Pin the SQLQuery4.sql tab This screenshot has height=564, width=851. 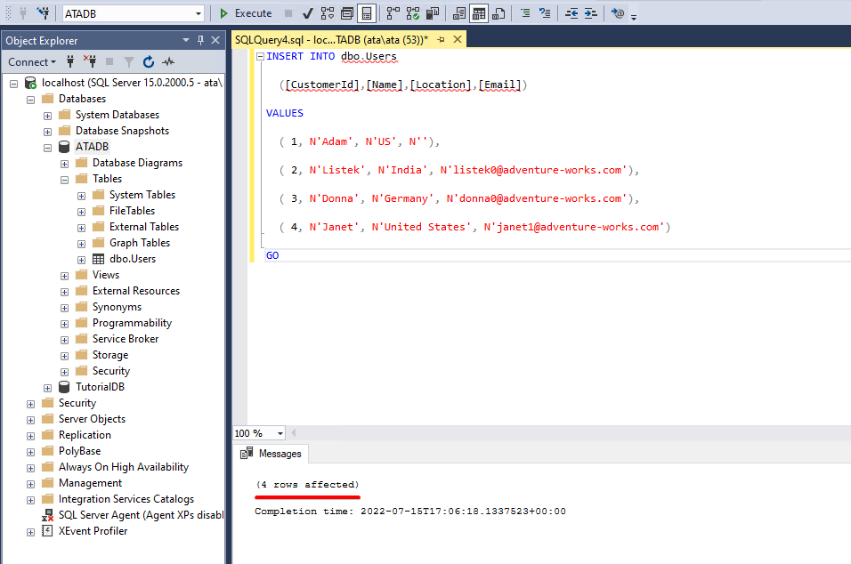click(441, 40)
